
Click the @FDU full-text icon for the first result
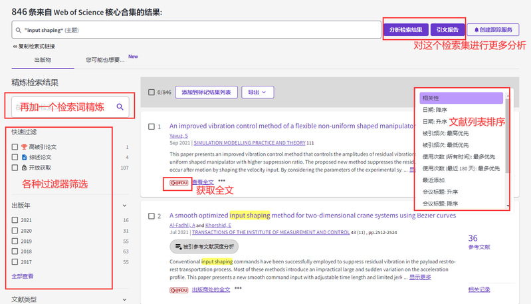(x=177, y=182)
